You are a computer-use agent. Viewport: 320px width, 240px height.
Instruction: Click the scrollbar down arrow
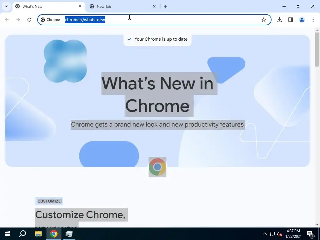317,225
